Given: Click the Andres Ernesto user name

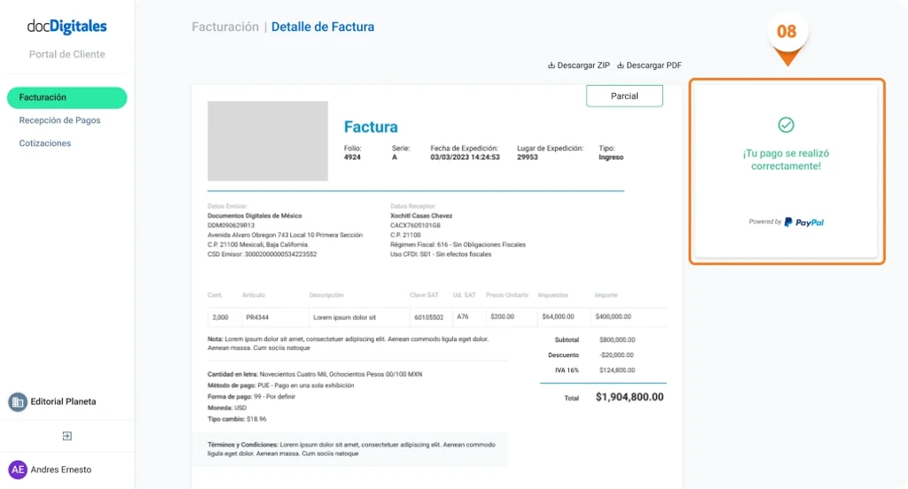Looking at the screenshot, I should [61, 470].
